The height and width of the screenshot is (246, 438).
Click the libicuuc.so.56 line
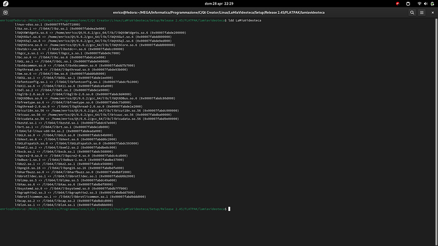coord(93,115)
